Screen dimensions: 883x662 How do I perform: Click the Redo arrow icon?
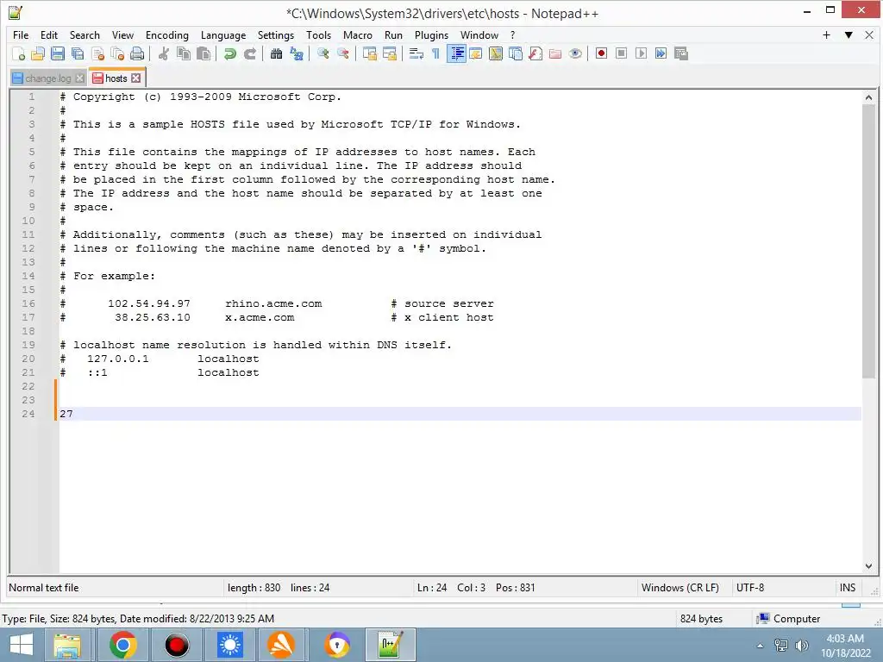tap(250, 53)
